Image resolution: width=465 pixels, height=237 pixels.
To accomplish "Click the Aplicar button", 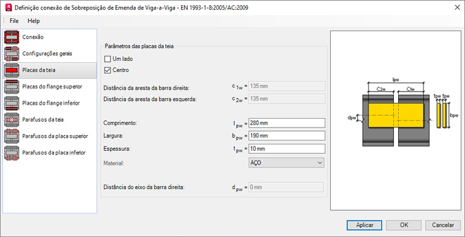I will (x=365, y=225).
